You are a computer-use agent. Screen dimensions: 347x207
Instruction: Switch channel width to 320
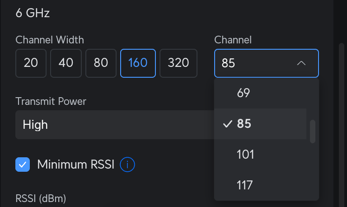(x=178, y=63)
